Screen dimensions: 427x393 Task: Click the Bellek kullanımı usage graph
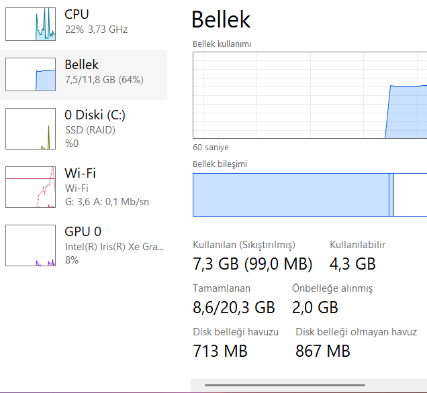[310, 95]
